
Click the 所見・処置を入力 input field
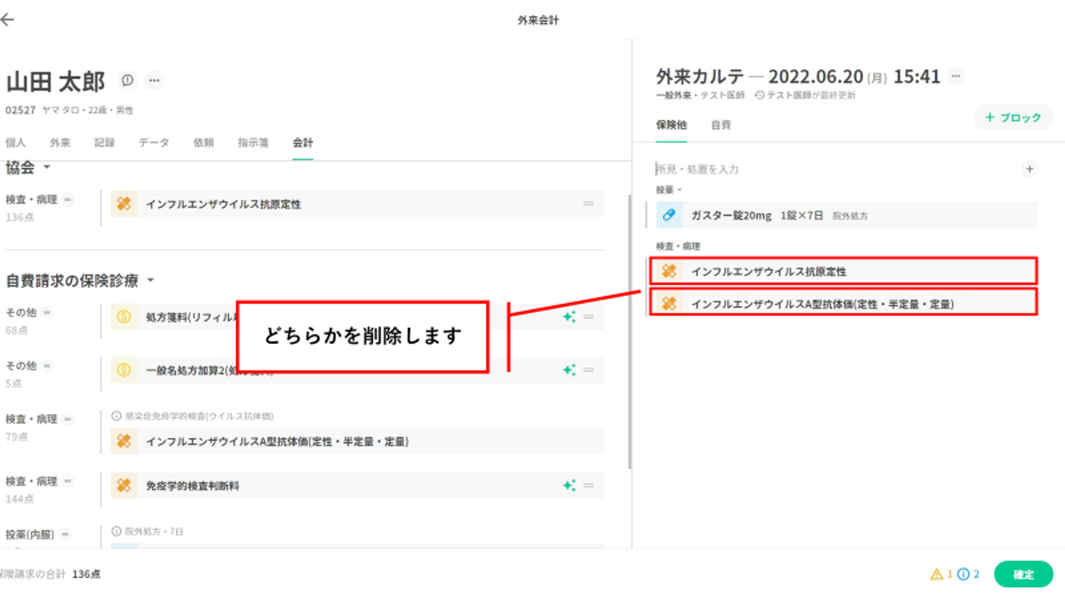799,169
